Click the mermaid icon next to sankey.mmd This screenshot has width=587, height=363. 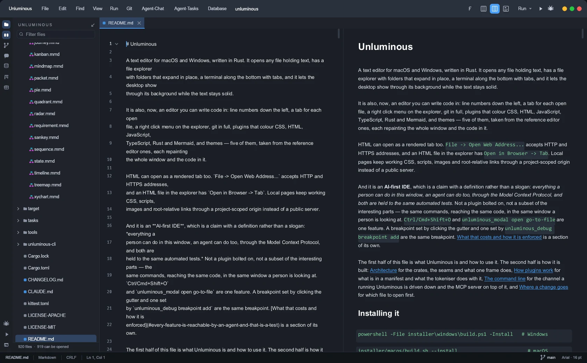tap(31, 138)
